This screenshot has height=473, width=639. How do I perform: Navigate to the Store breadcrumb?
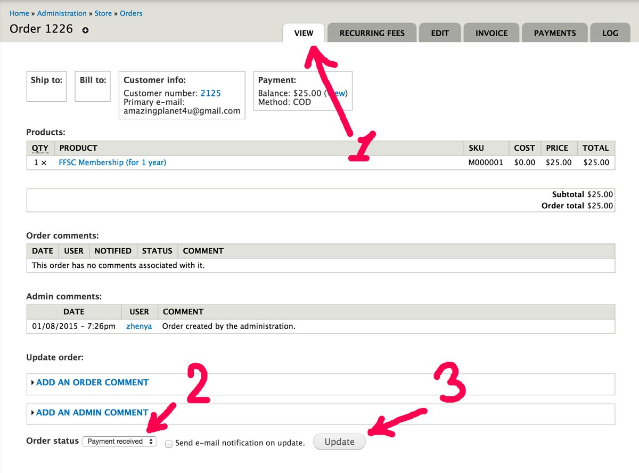103,13
